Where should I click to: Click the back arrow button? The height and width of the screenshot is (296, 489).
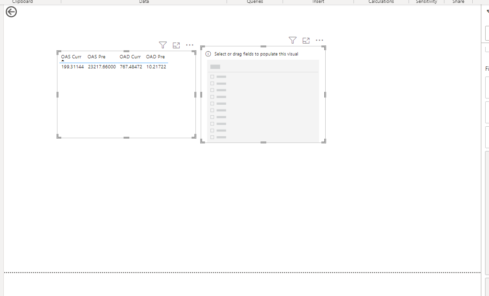(11, 12)
